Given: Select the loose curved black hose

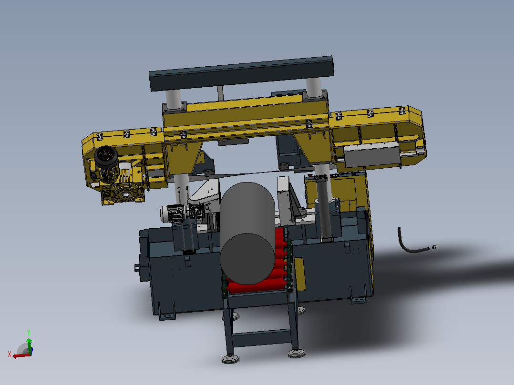Looking at the screenshot, I should click(412, 242).
